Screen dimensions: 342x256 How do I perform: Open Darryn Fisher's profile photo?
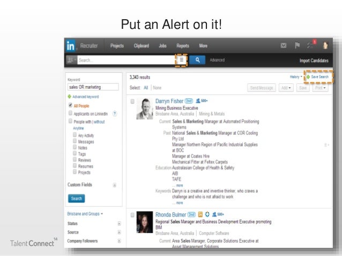click(145, 108)
